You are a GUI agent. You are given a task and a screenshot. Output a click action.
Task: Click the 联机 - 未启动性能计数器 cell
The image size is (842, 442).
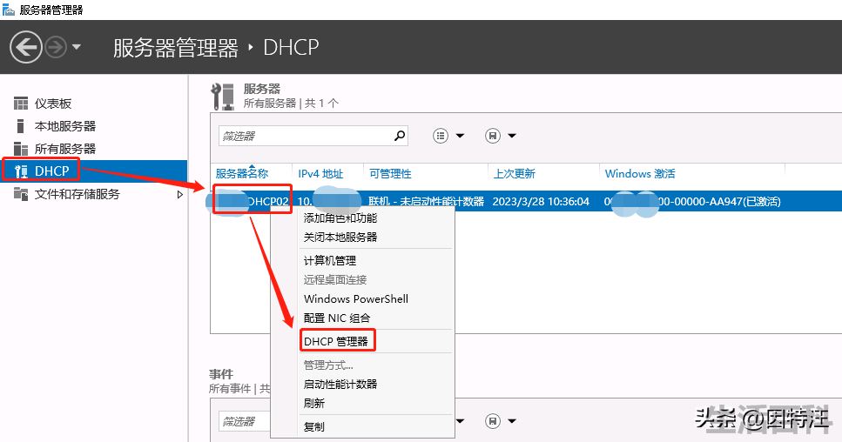click(426, 201)
